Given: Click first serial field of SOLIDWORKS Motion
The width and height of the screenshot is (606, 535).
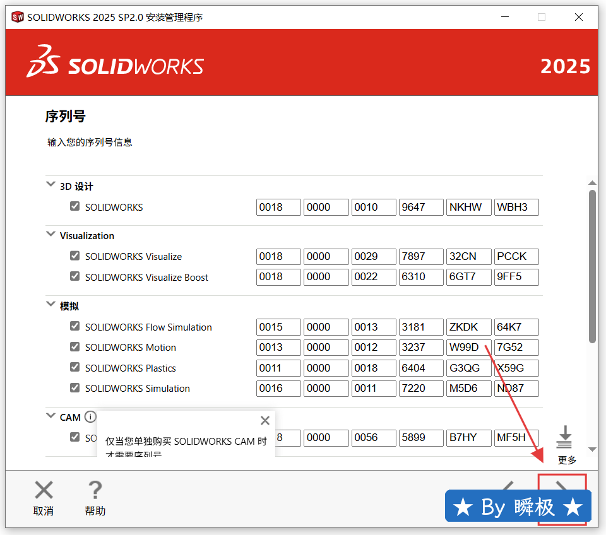Looking at the screenshot, I should click(278, 348).
